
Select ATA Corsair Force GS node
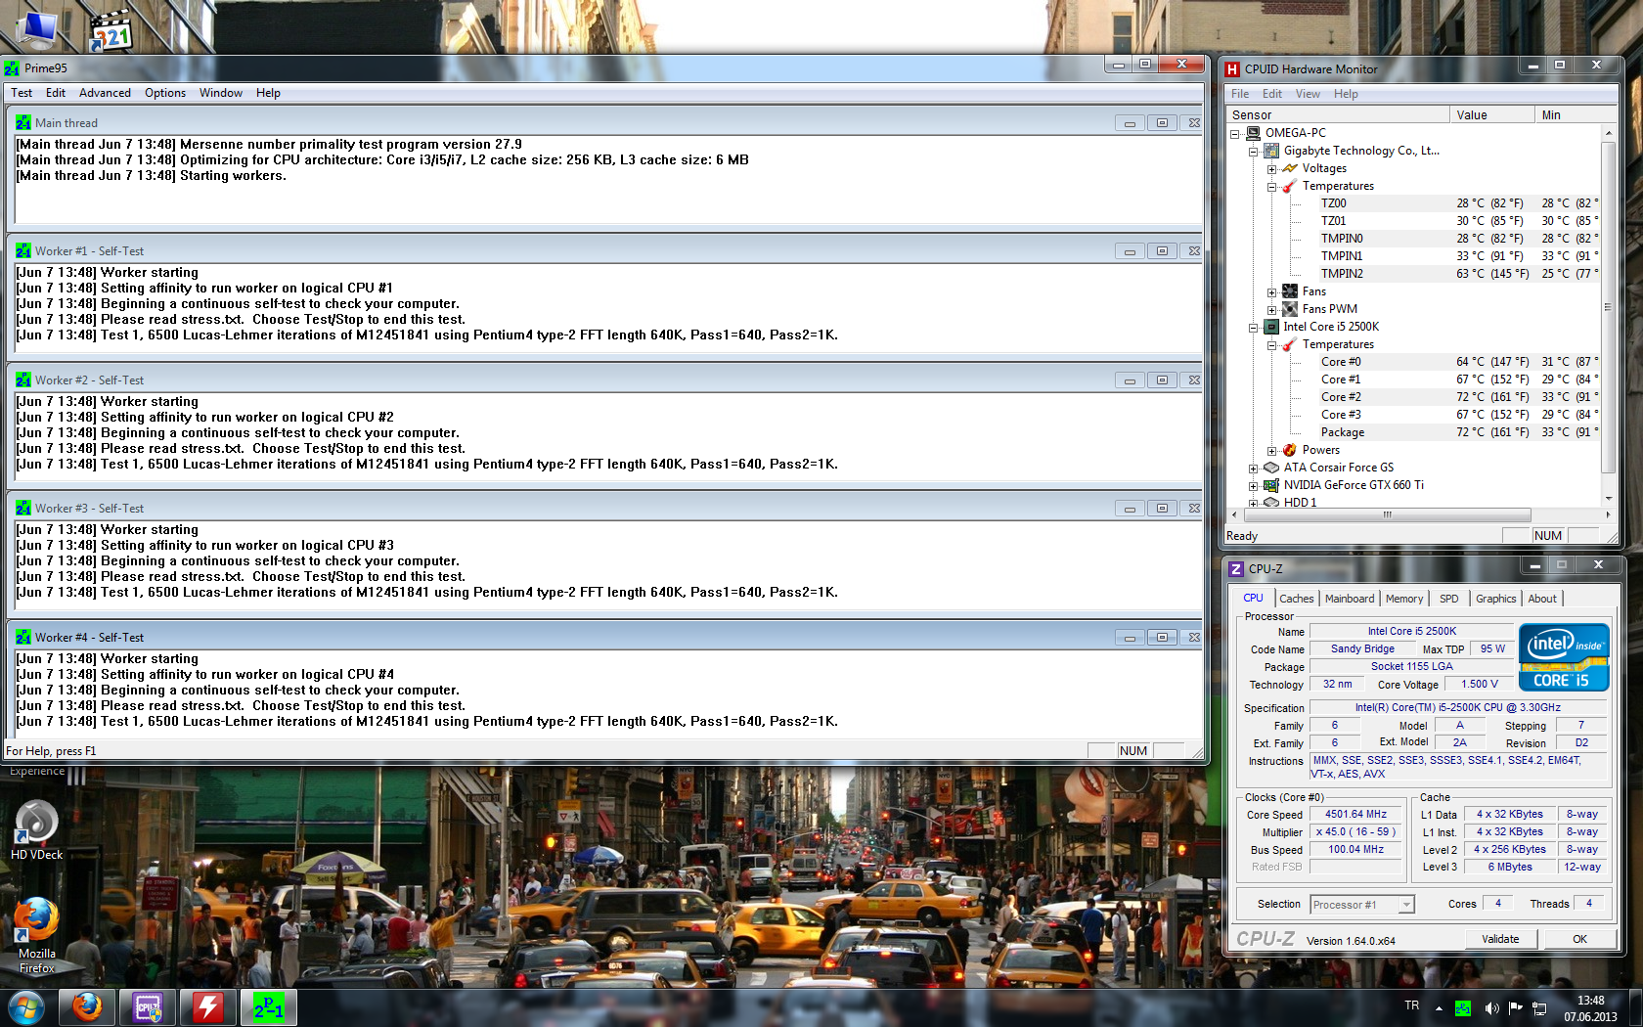pyautogui.click(x=1338, y=468)
